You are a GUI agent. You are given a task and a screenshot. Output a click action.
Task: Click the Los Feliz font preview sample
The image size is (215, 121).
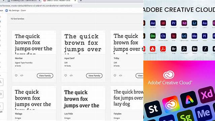[x=81, y=99]
